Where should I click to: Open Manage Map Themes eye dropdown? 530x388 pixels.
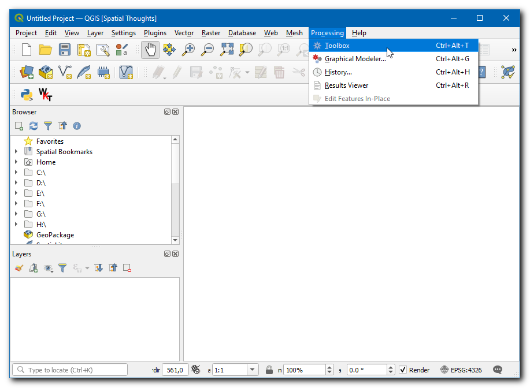coord(49,268)
